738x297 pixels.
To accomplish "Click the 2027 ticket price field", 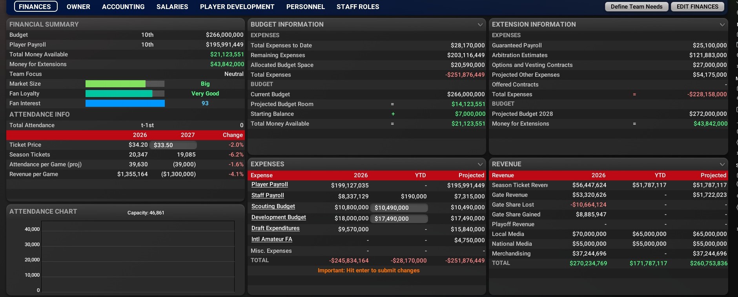I will 173,145.
